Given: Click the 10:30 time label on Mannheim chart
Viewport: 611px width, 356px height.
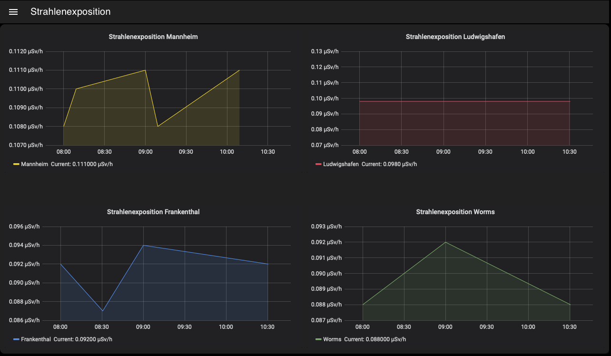Looking at the screenshot, I should tap(268, 152).
